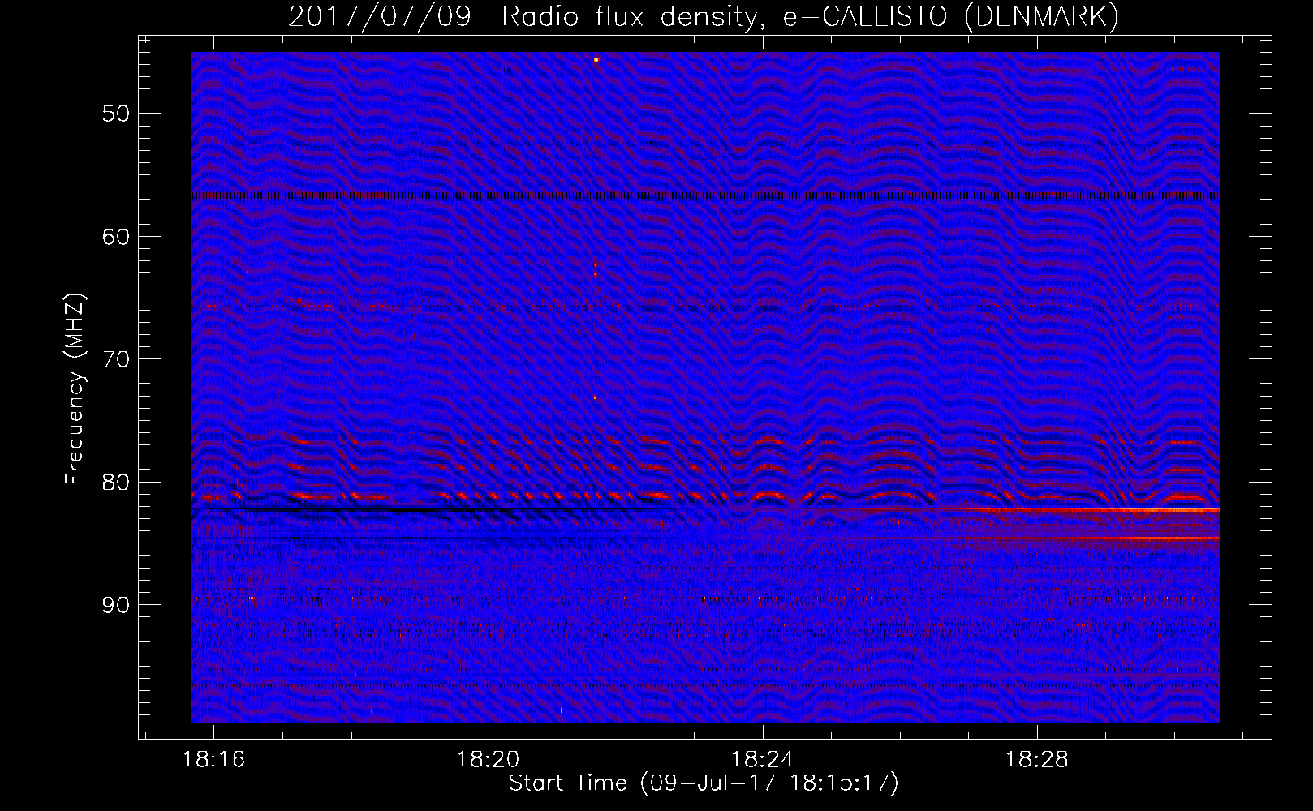Click the '90' frequency tick label
This screenshot has width=1313, height=811.
point(116,605)
